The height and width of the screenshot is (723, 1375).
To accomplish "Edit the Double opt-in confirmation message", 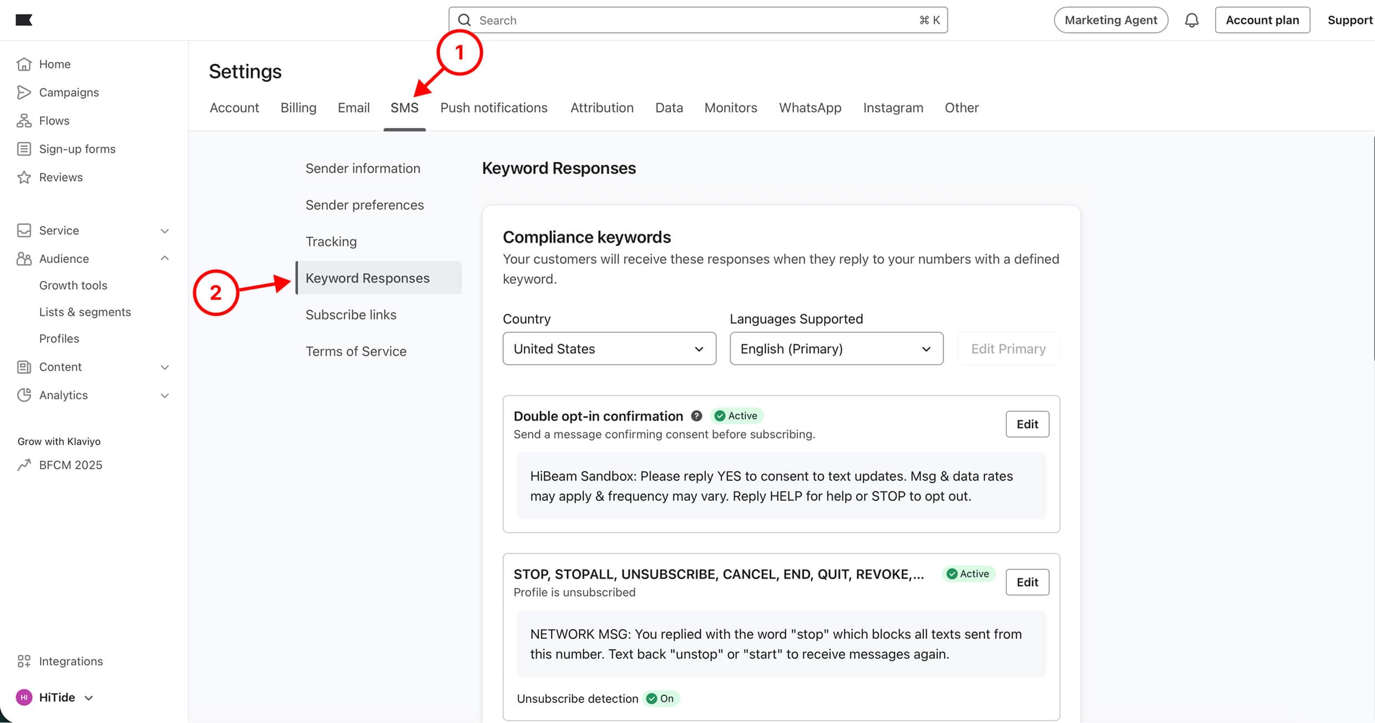I will (1027, 424).
